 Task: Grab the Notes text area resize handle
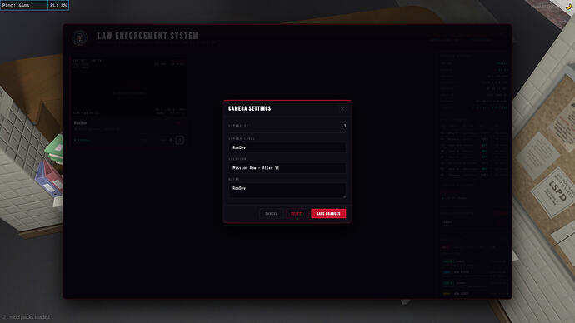point(344,196)
